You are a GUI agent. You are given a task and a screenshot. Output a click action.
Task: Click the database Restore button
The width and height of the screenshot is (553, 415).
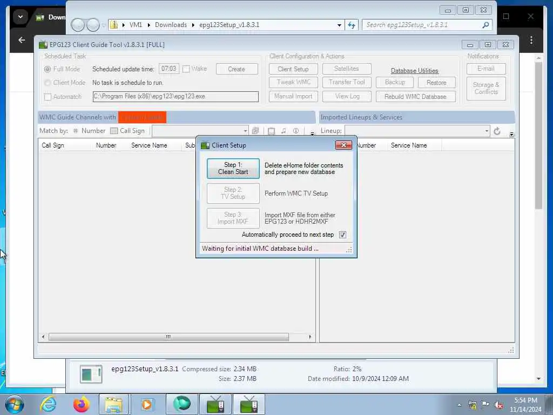436,82
